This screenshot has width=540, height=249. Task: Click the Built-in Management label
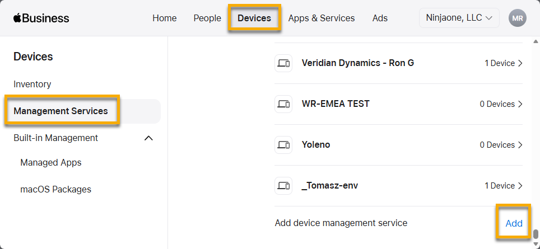pos(56,138)
